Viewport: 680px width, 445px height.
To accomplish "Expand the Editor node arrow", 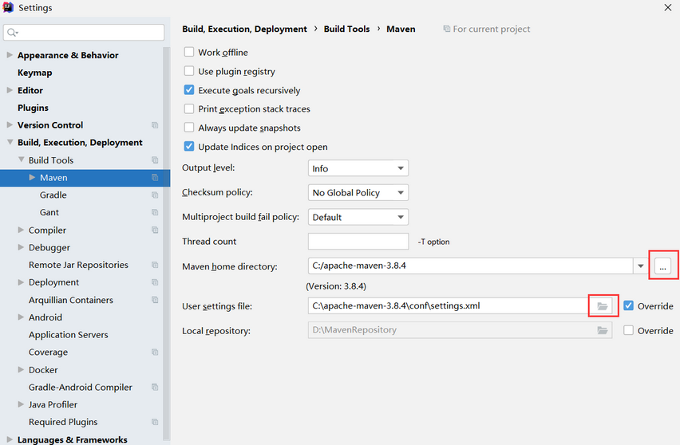I will pos(10,90).
